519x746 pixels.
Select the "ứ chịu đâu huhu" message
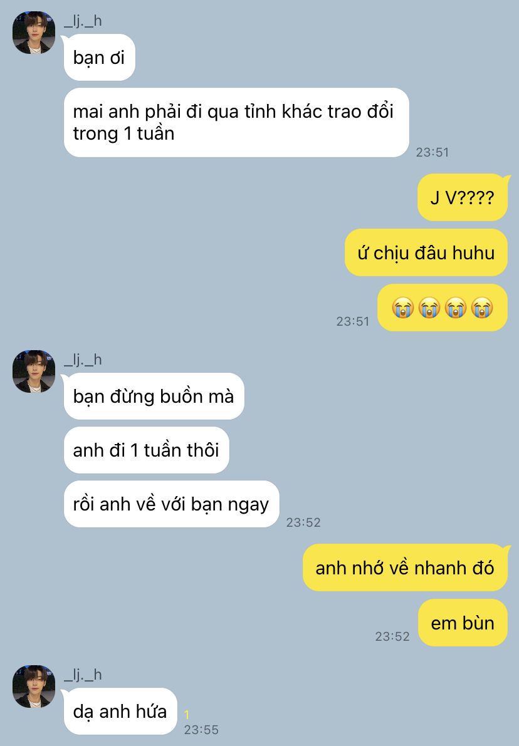point(426,252)
